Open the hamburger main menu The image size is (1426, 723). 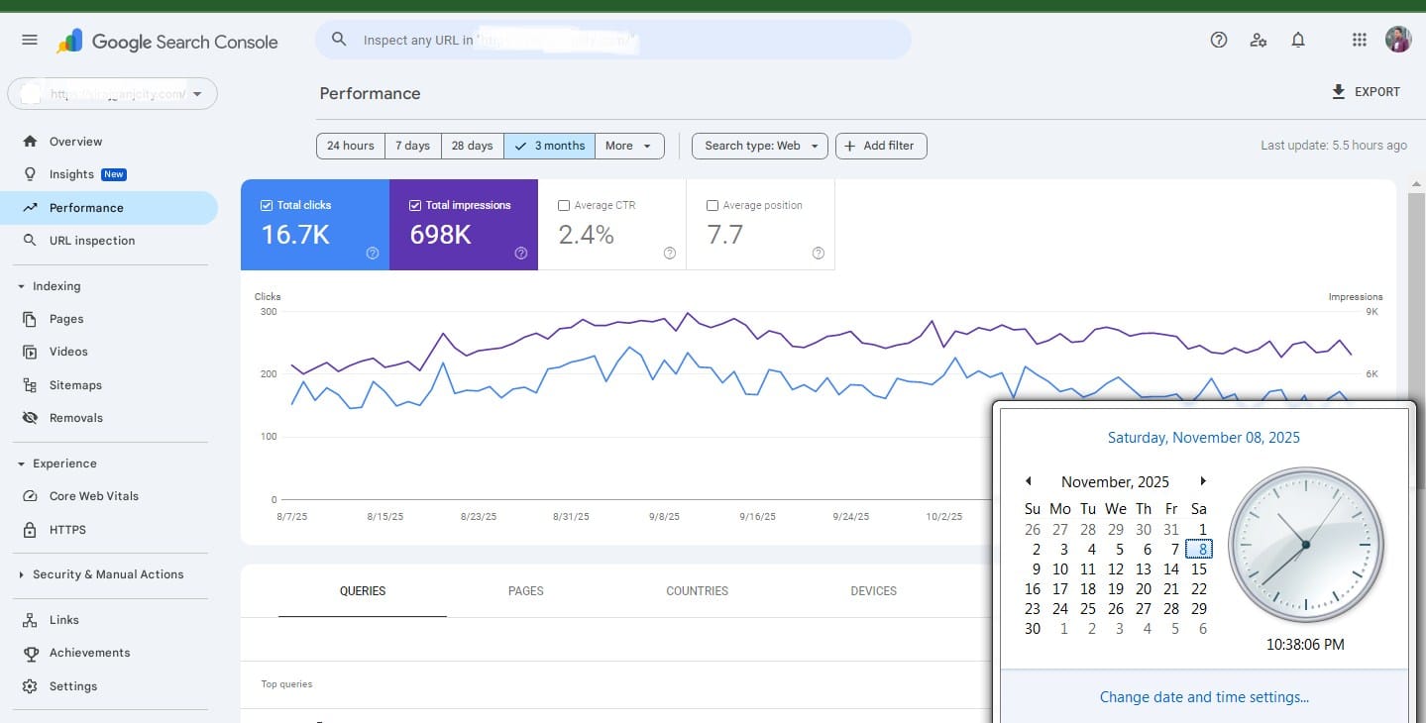[30, 41]
